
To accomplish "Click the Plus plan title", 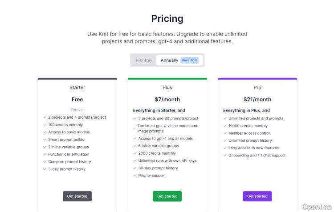I will coord(167,88).
